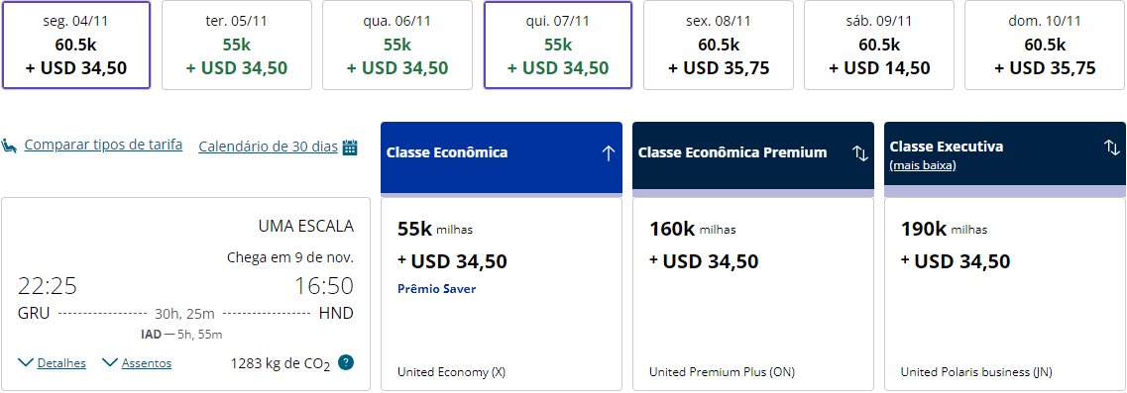1127x393 pixels.
Task: Click the seat icon beside Comparar tipos de tarifa
Action: coord(9,146)
